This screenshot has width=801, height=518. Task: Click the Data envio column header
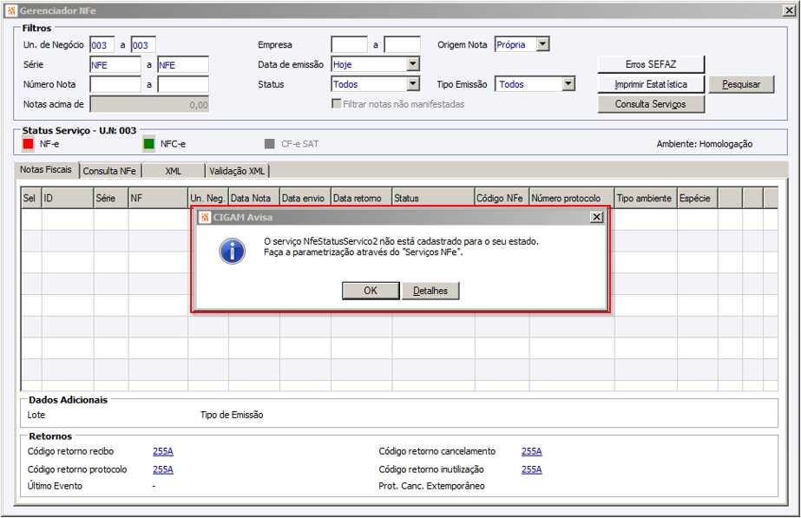coord(305,198)
